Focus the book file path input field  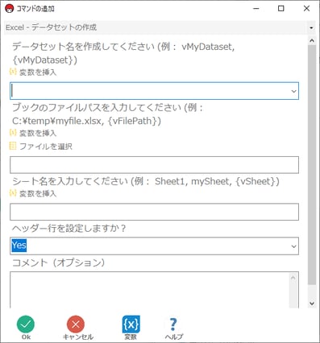pos(154,165)
